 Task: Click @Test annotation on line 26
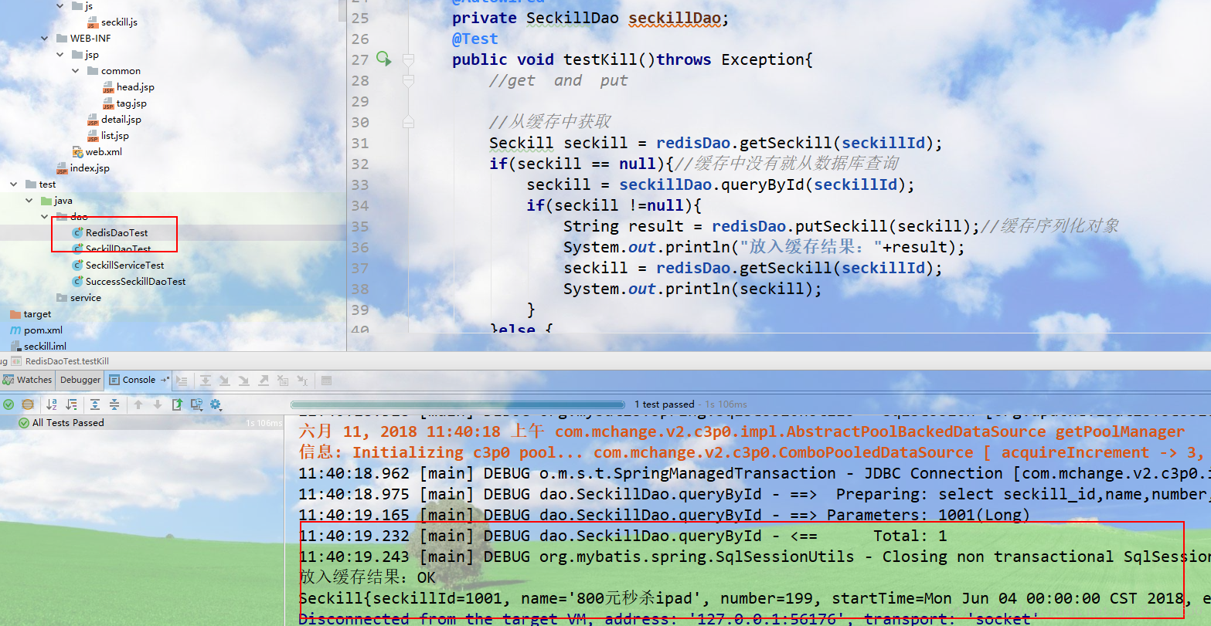pos(475,39)
